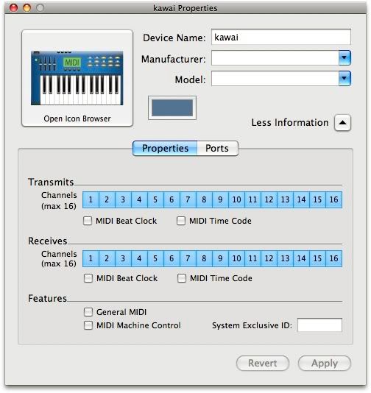
Task: Toggle Receives channel 12
Action: 269,258
